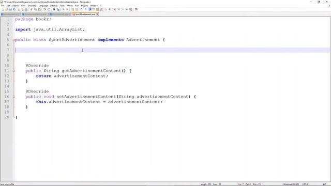The image size is (331, 186).
Task: Toggle INS insert mode in status bar
Action: [x=324, y=184]
